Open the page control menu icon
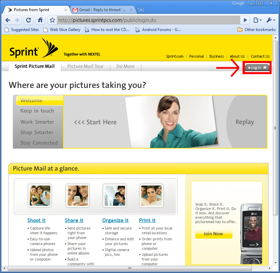 click(257, 20)
